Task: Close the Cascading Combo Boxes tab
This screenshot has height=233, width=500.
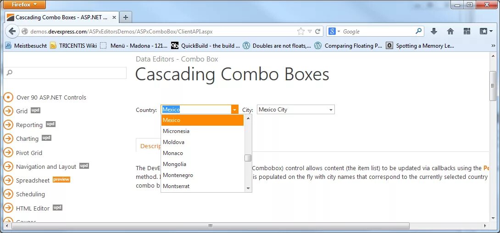Action: (x=114, y=17)
